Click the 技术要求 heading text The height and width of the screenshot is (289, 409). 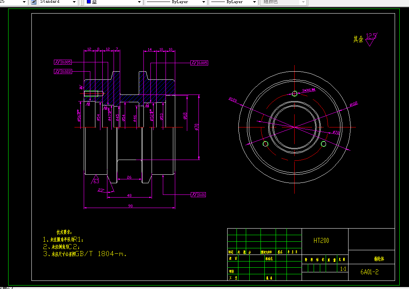pyautogui.click(x=64, y=232)
